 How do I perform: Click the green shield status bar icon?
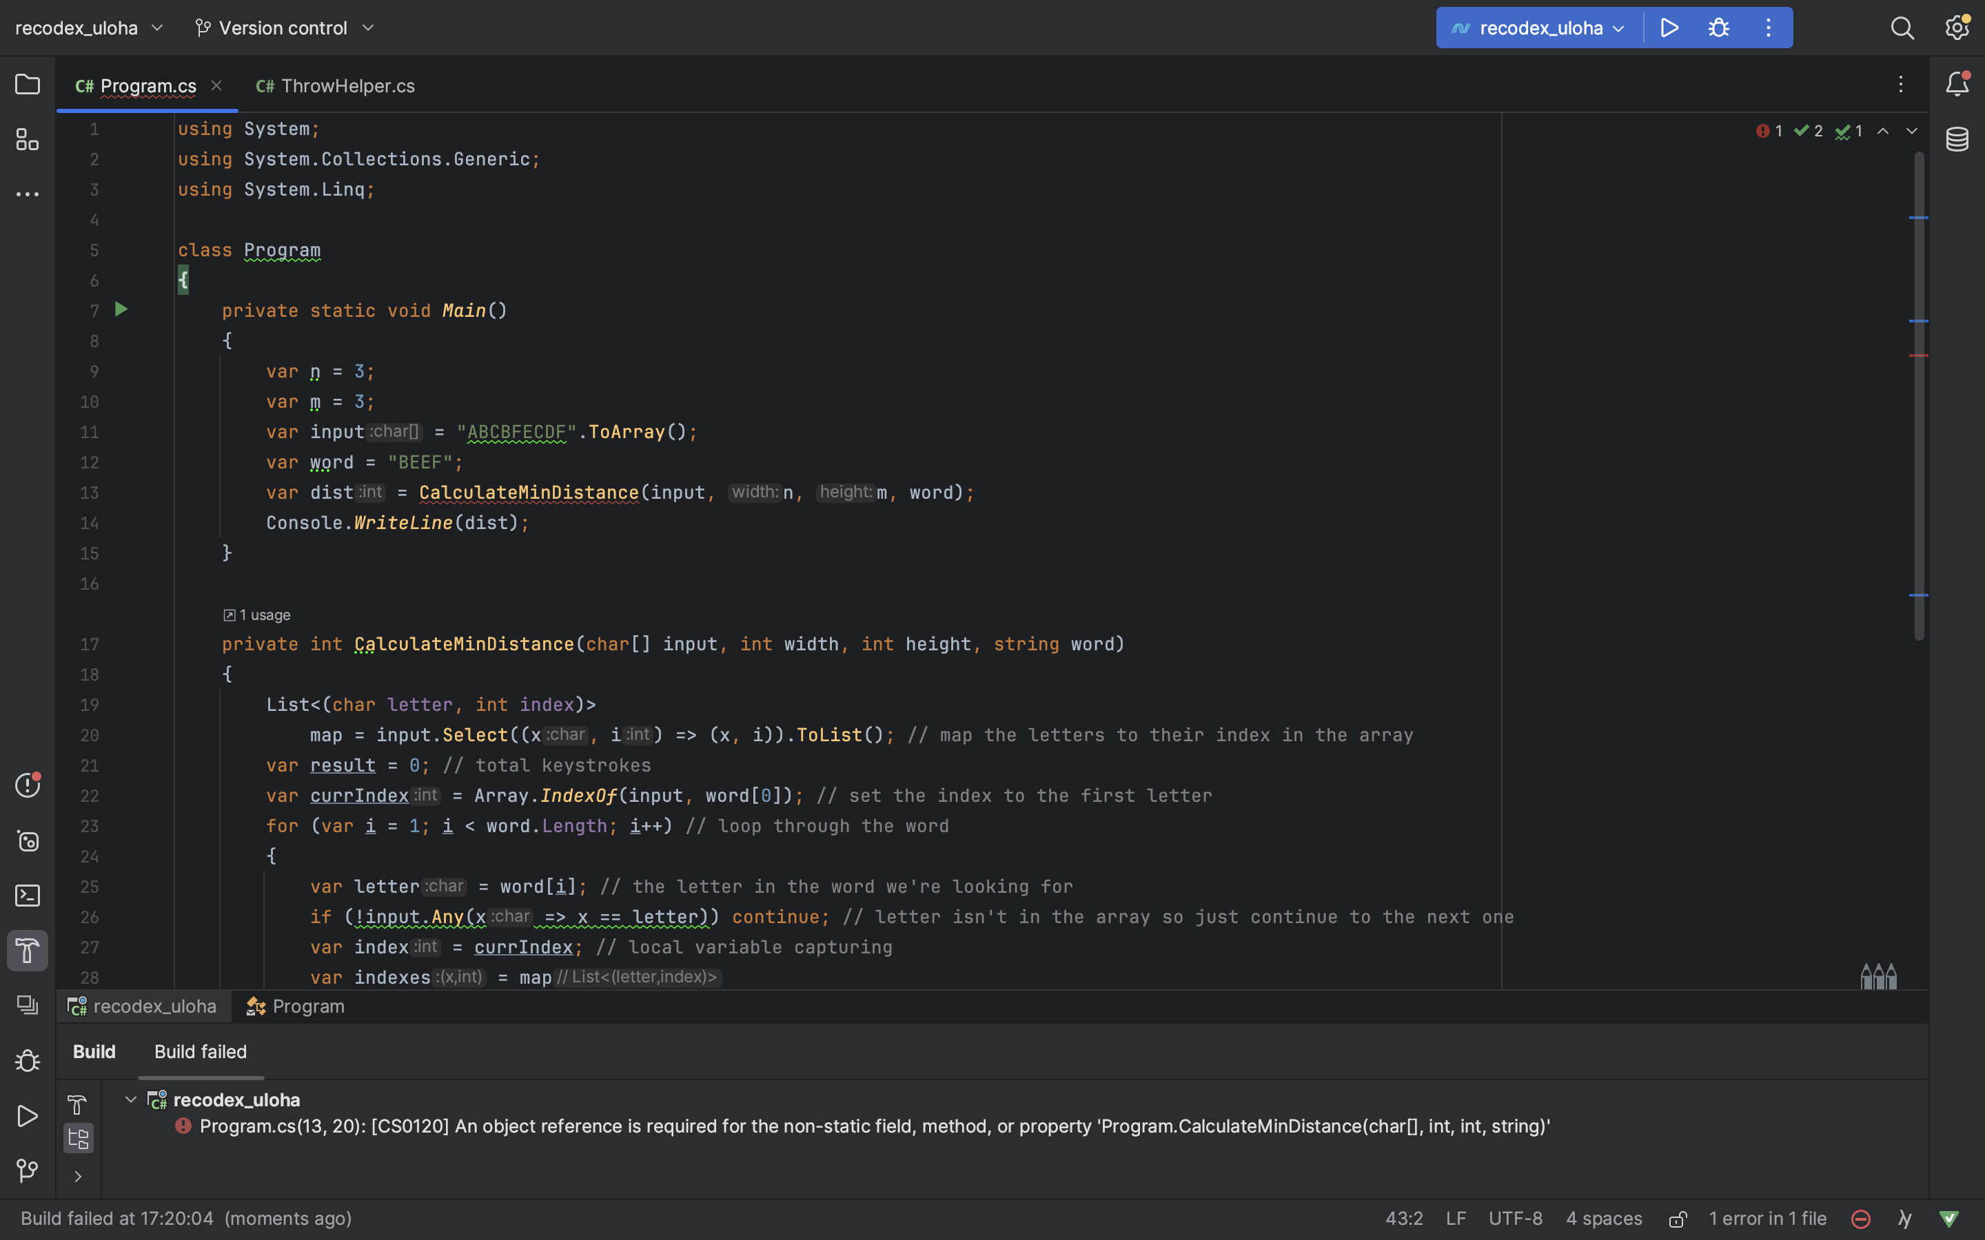click(x=1950, y=1219)
